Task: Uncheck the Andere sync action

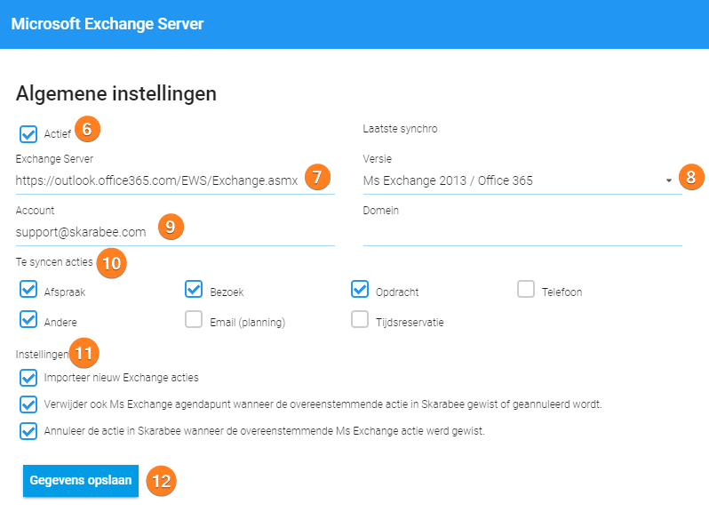Action: [28, 319]
